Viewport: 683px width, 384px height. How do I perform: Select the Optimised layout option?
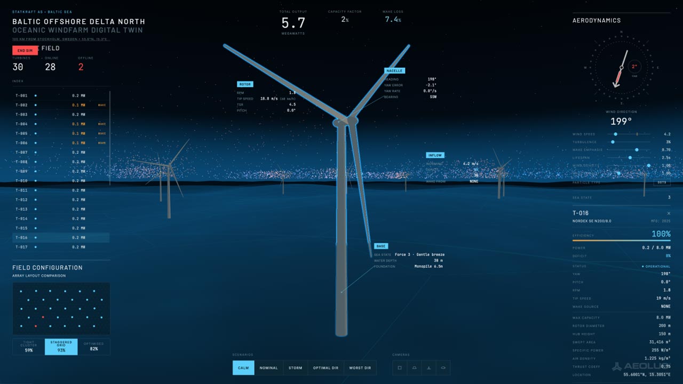(94, 347)
